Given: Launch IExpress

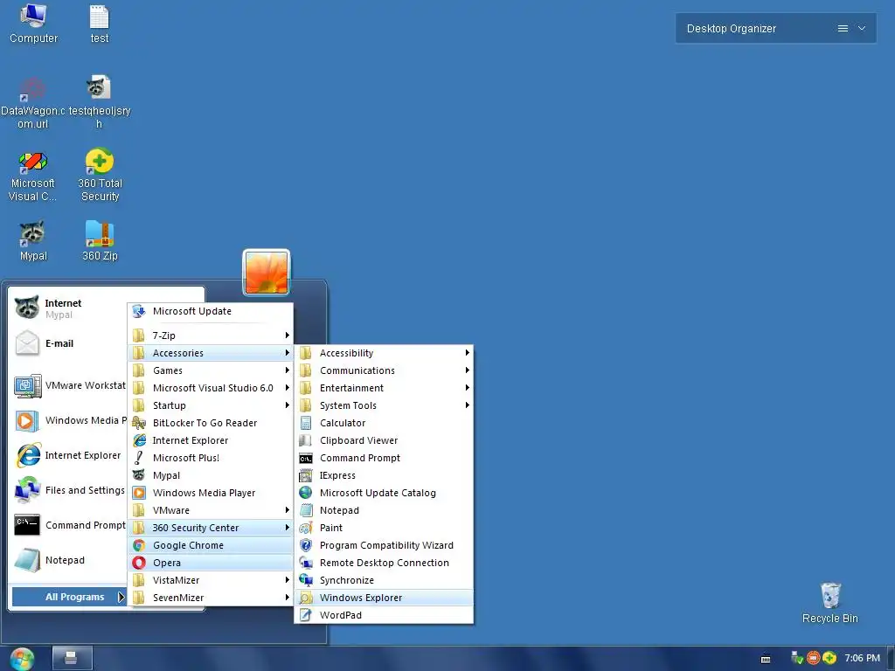Looking at the screenshot, I should pyautogui.click(x=384, y=475).
